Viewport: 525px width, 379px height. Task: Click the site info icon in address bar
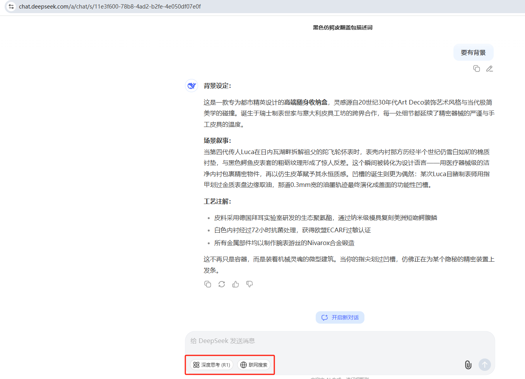coord(11,7)
